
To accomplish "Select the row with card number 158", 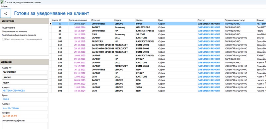I will click(x=158, y=66).
